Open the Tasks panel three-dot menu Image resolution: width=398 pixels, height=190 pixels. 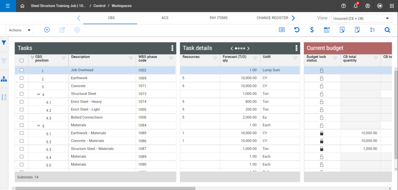(x=172, y=48)
